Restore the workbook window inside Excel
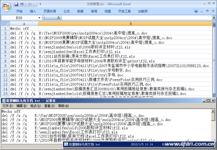The image size is (217, 150). point(207,11)
